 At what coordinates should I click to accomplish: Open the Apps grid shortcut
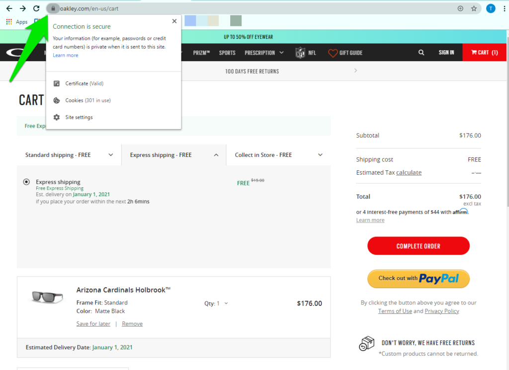point(17,22)
